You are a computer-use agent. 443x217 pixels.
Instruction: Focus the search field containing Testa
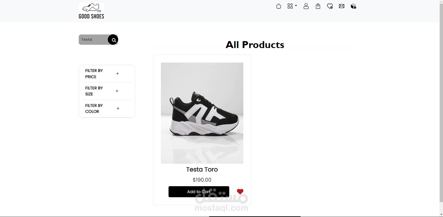(93, 40)
